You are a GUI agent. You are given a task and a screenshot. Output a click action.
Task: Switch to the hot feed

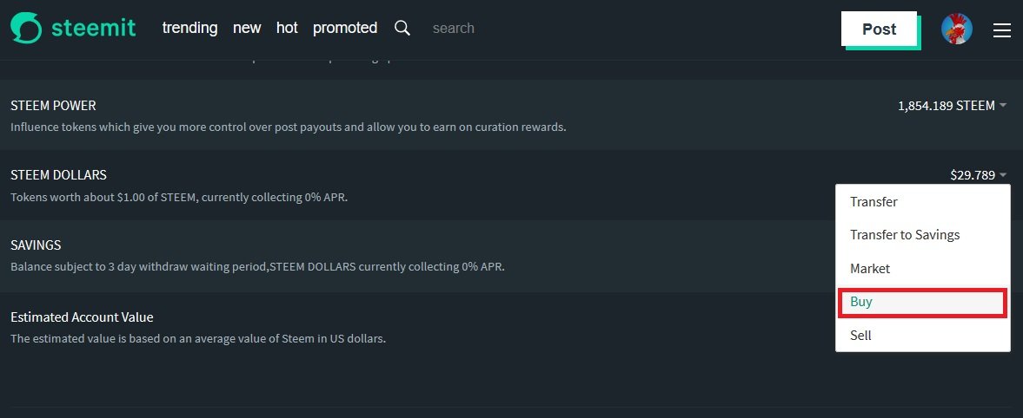pos(287,28)
